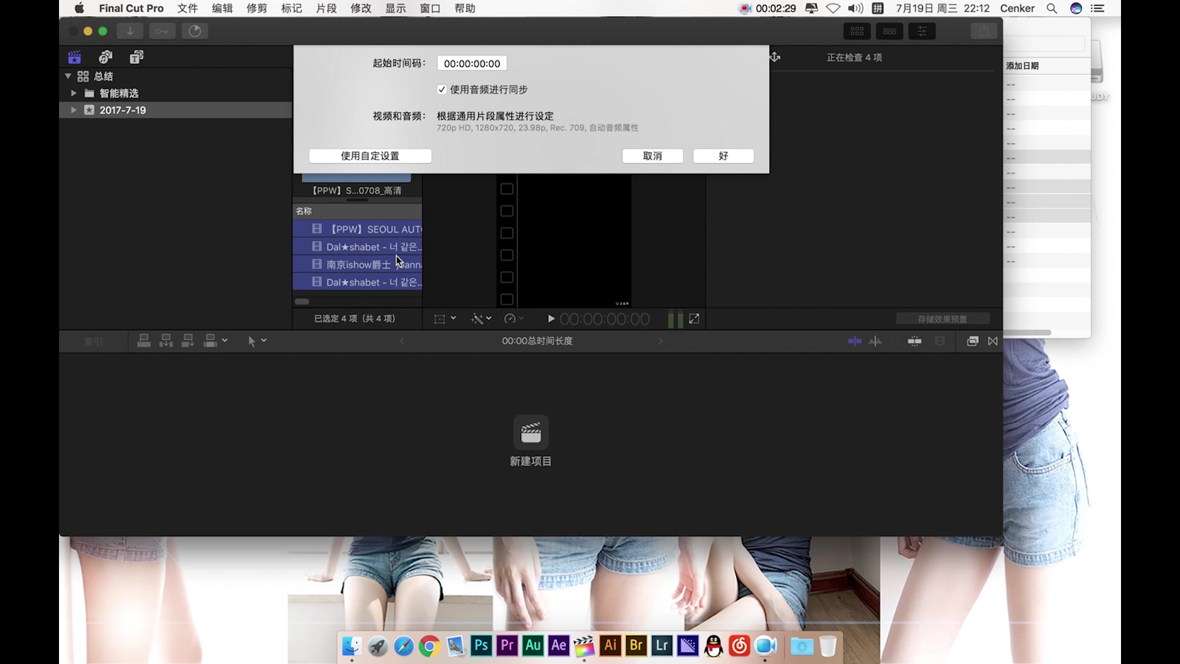Open the Photos and Audio sidebar icon
The image size is (1180, 664).
tap(106, 57)
